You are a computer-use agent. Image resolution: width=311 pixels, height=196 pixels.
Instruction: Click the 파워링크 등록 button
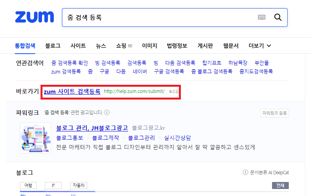pos(274,113)
